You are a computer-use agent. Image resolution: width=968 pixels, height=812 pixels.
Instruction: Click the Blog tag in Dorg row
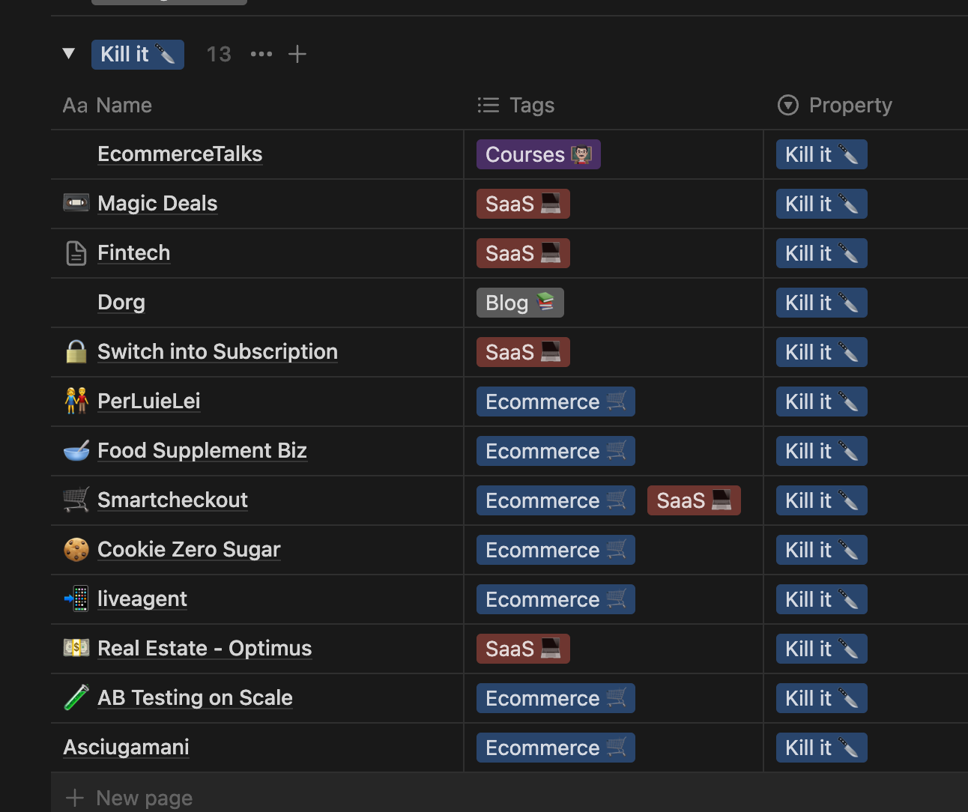(520, 303)
